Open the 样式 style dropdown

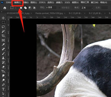[87, 8]
